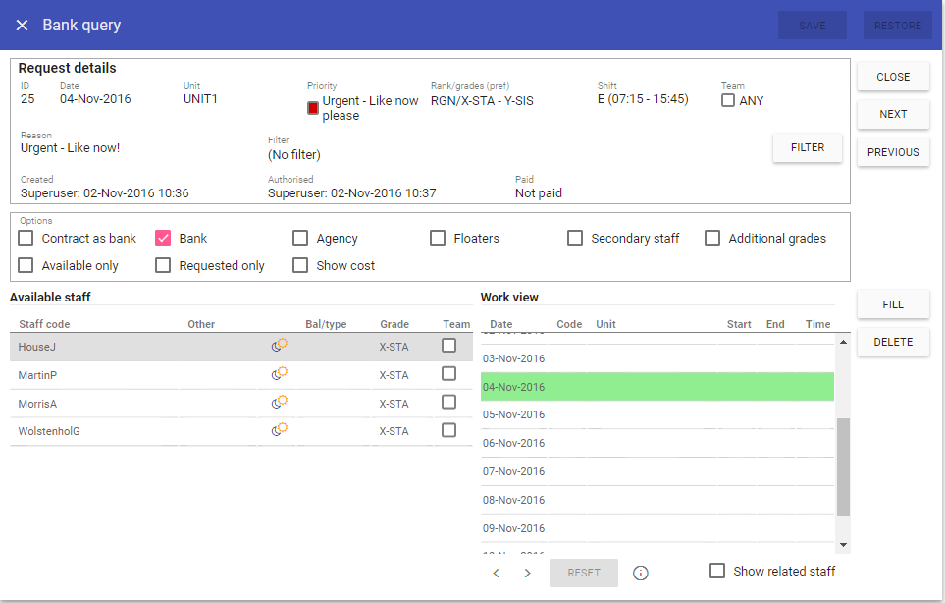Go to previous period with left chevron

click(x=497, y=573)
